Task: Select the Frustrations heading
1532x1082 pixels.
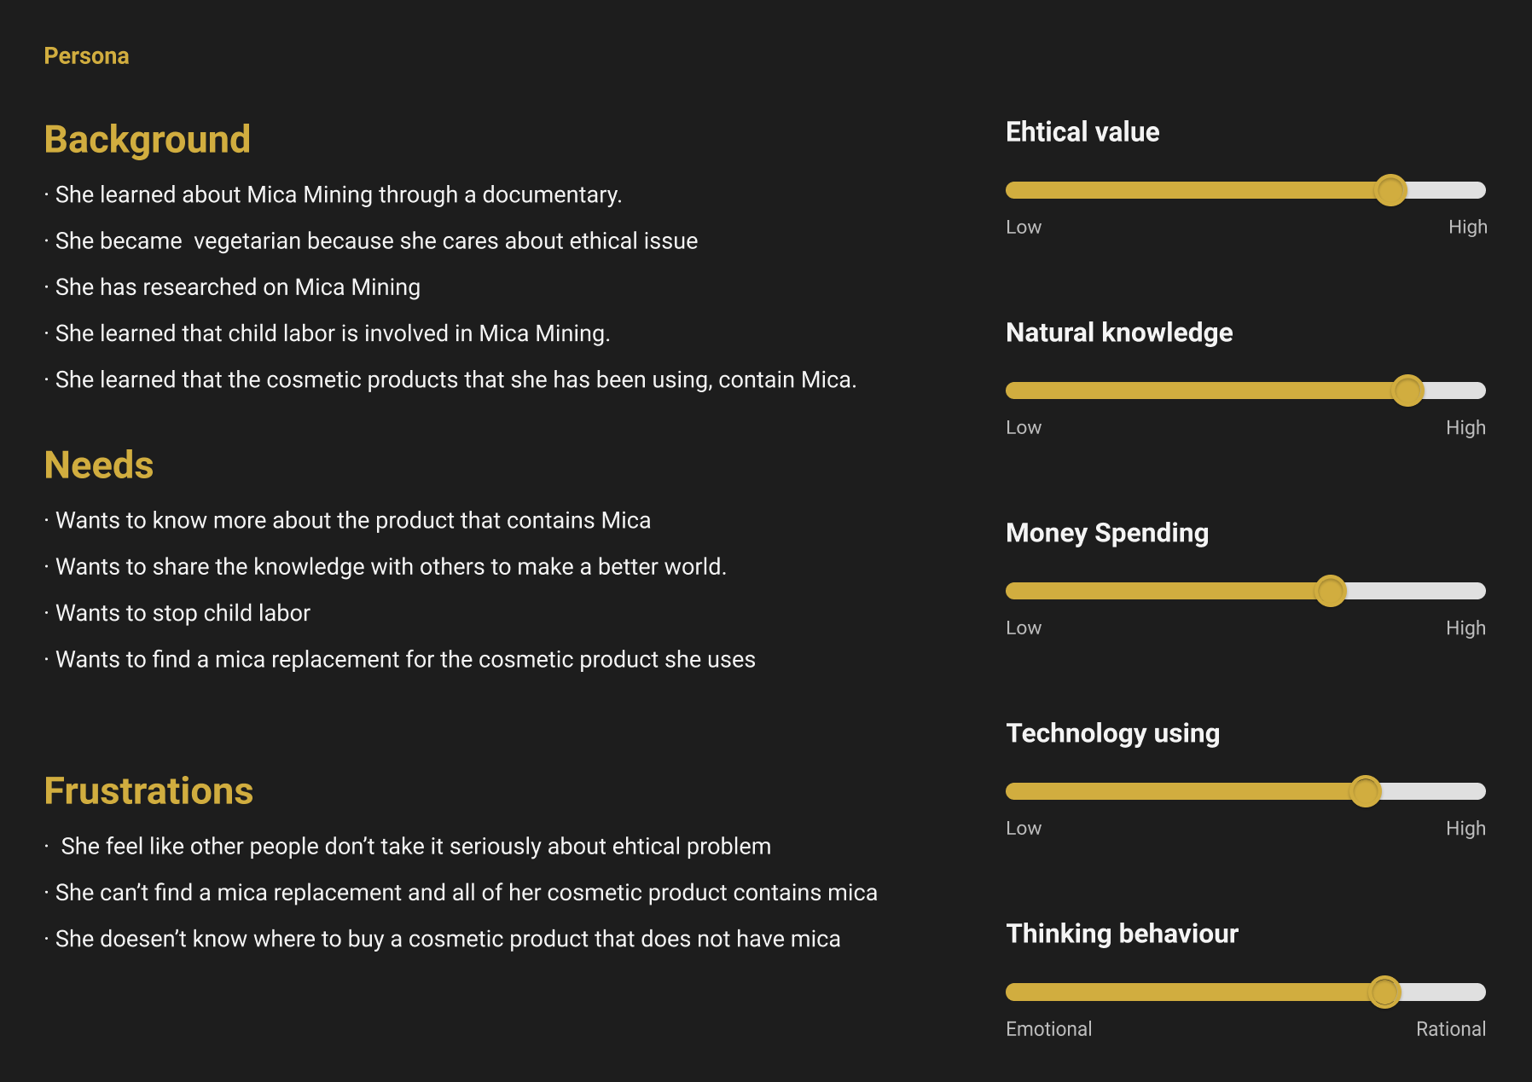Action: pos(148,791)
